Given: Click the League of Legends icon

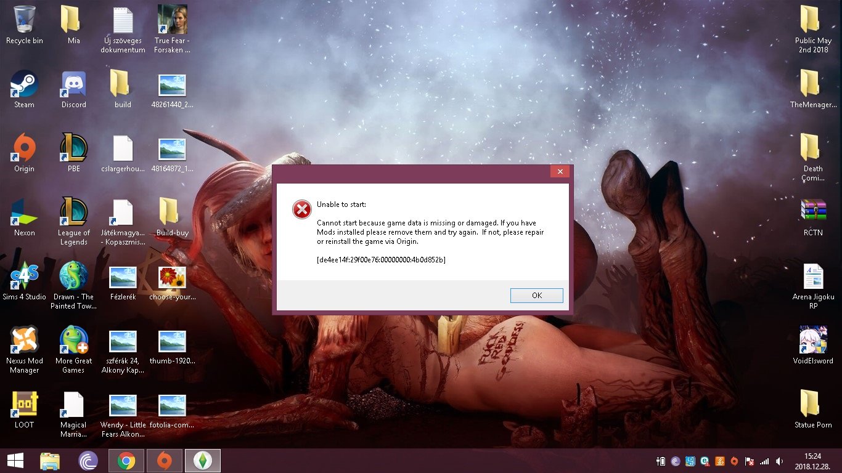Looking at the screenshot, I should pyautogui.click(x=74, y=222).
